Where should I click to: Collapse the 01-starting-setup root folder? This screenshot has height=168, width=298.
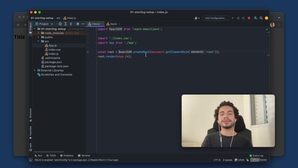(35, 29)
